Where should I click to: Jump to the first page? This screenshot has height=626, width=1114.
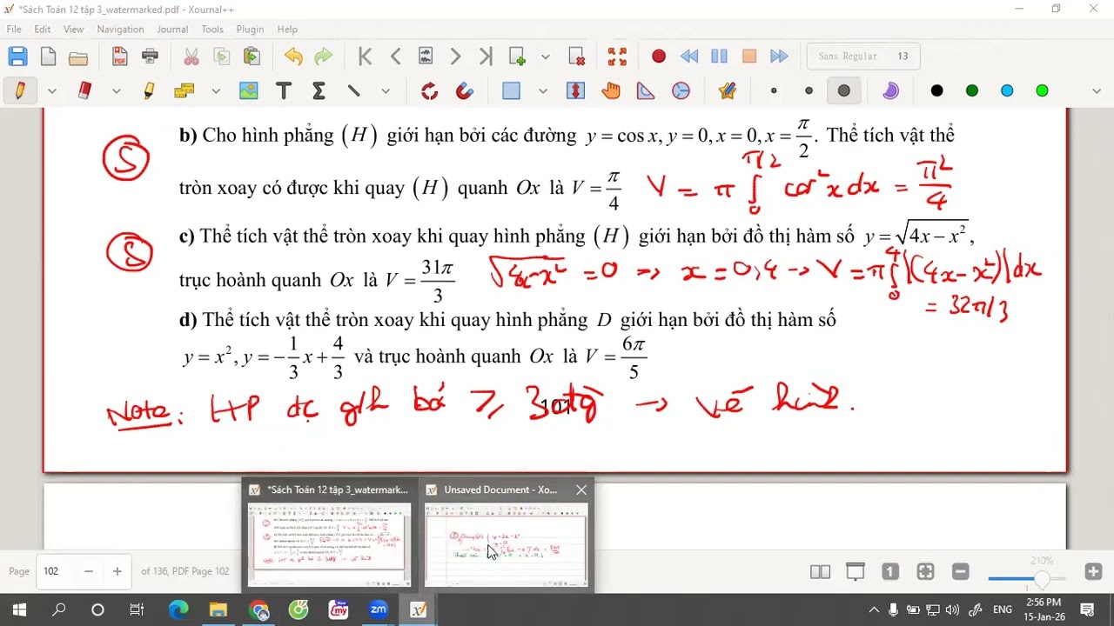pos(366,57)
